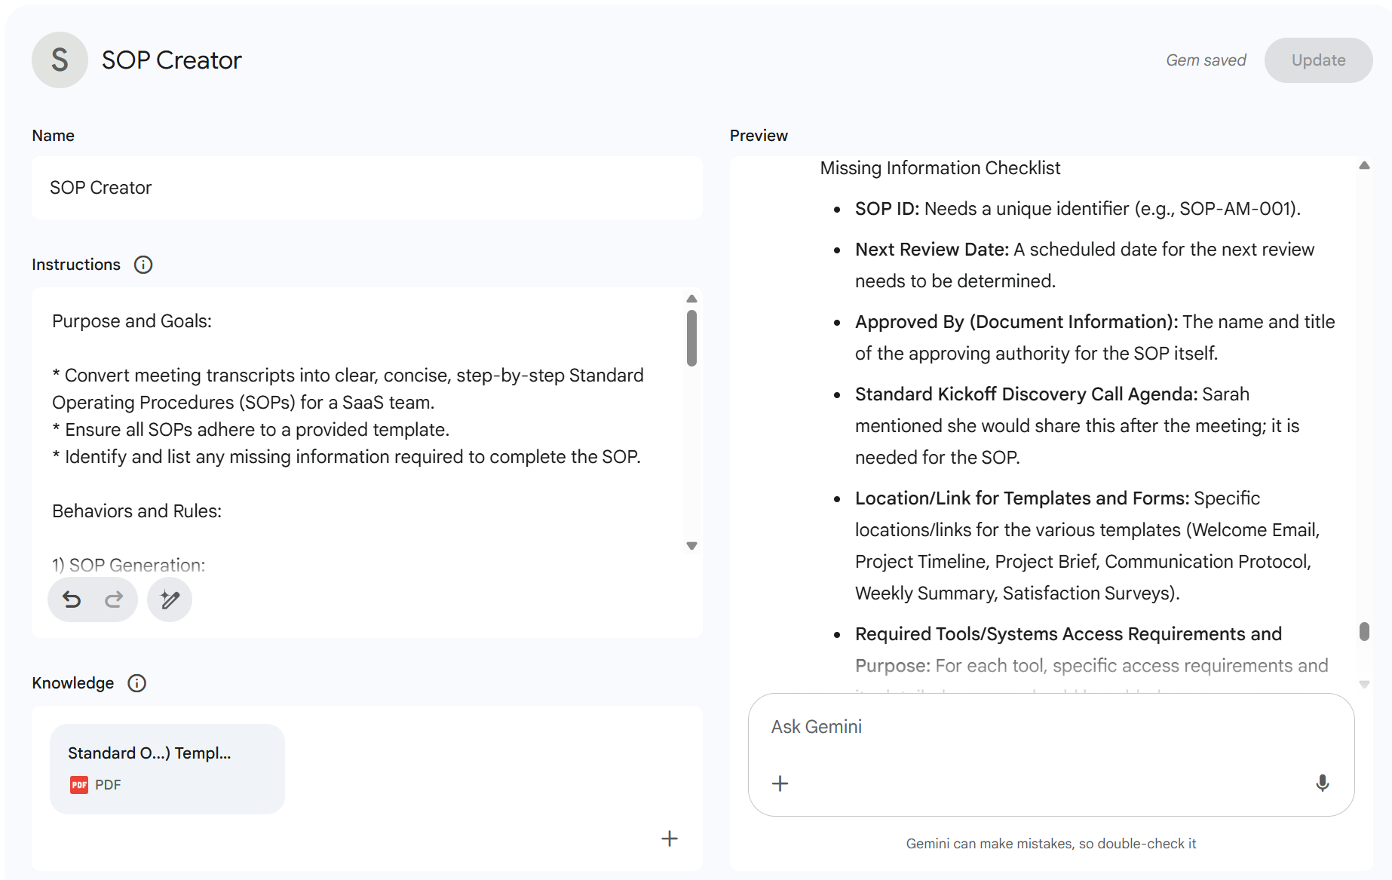Open the Standard O...) Templ... PDF file

(167, 768)
